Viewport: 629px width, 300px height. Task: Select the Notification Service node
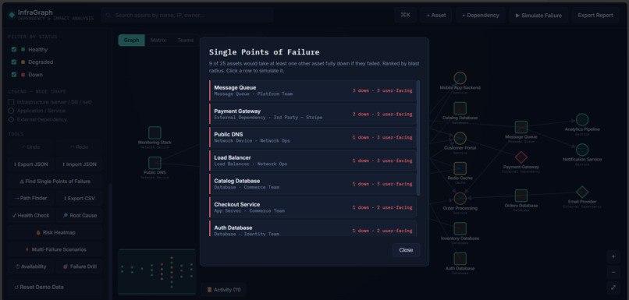(x=582, y=150)
